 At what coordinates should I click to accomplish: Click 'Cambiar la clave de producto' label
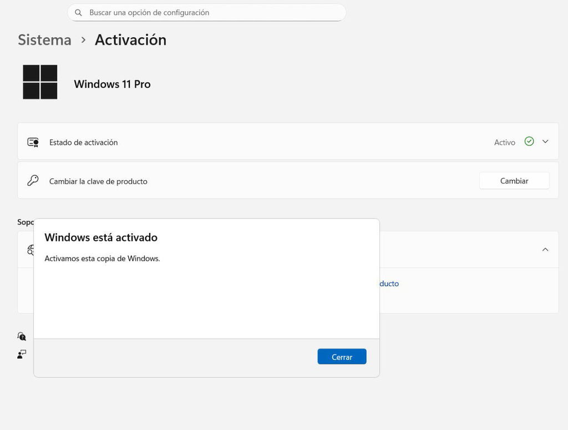click(98, 181)
